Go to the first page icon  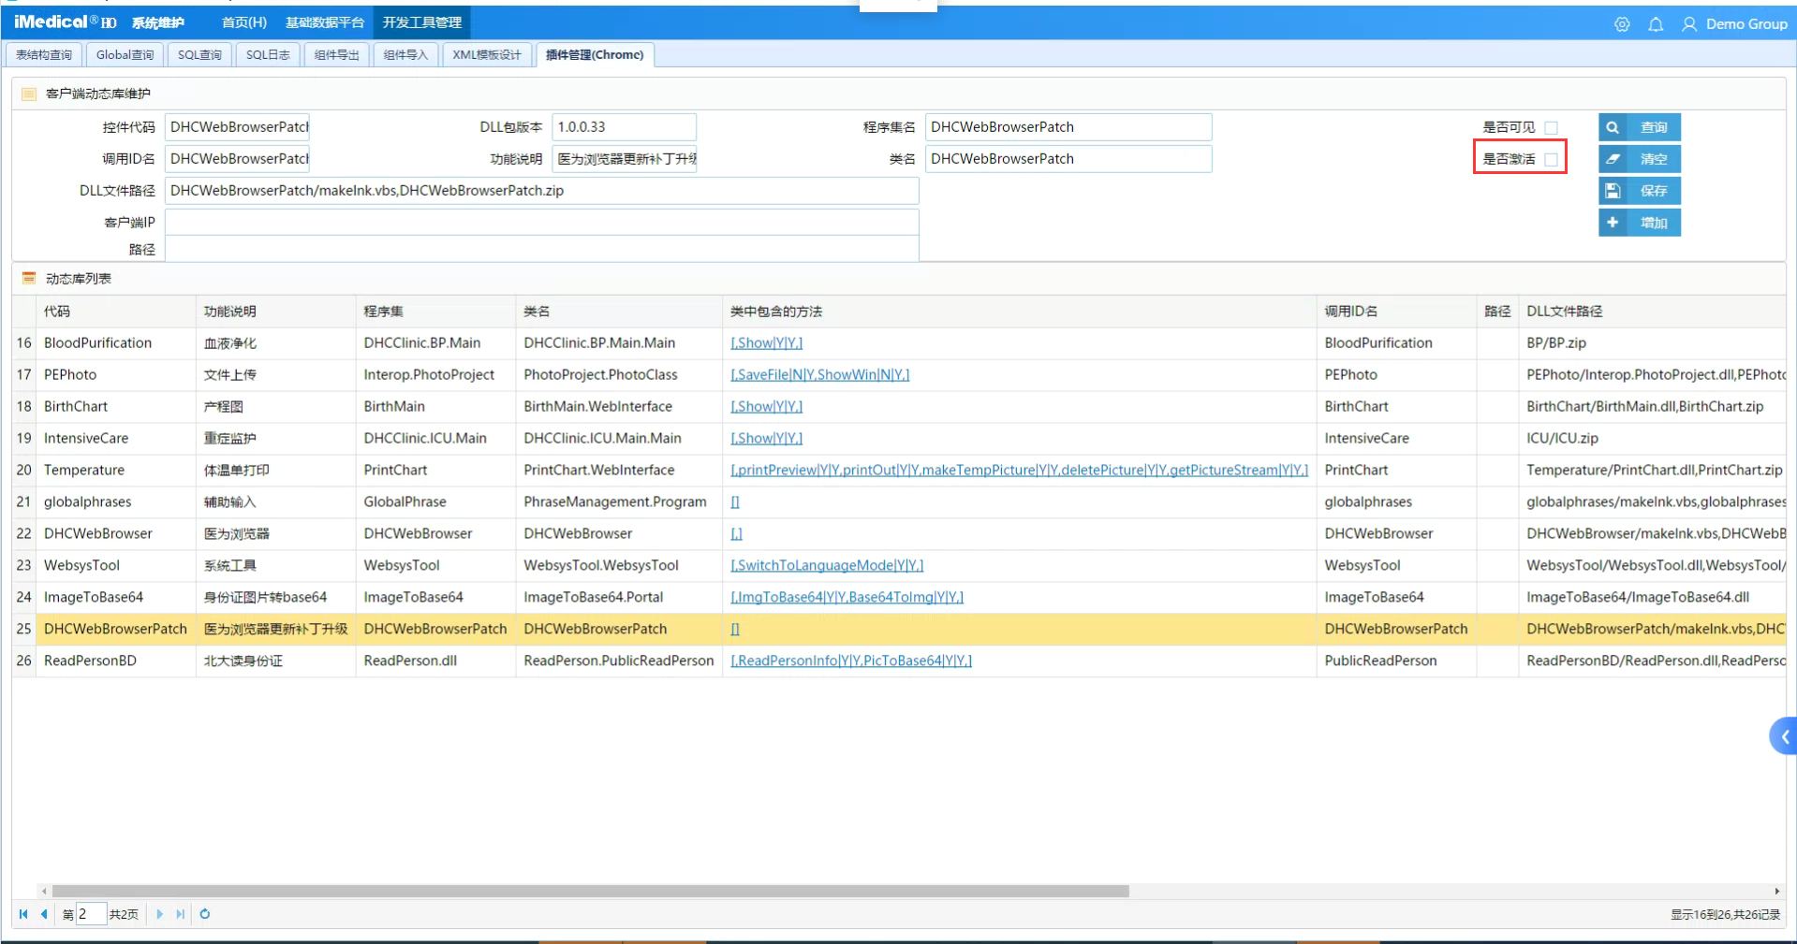coord(23,914)
